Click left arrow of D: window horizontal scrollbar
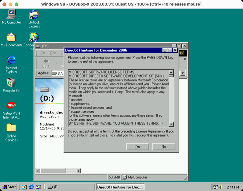This screenshot has height=191, width=243. click(38, 171)
